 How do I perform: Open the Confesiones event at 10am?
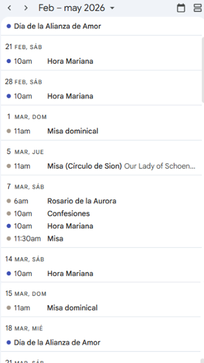click(69, 213)
